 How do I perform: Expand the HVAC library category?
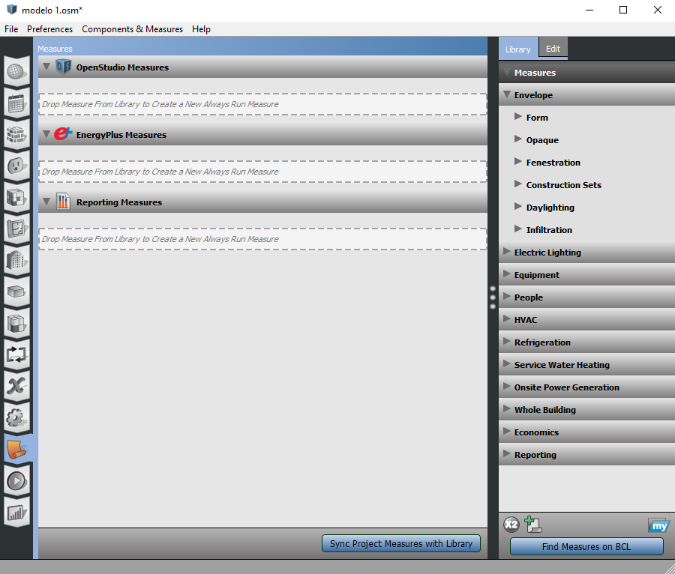[507, 320]
